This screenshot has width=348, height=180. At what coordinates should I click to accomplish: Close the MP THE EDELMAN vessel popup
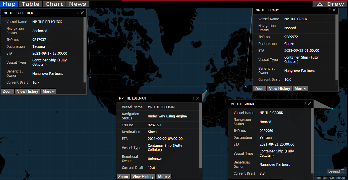[x=198, y=98]
